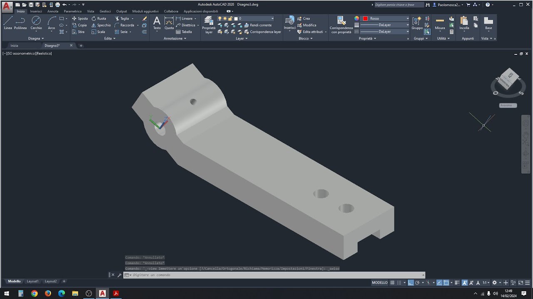The width and height of the screenshot is (533, 299).
Task: Click the color wheel properties icon
Action: pyautogui.click(x=356, y=19)
